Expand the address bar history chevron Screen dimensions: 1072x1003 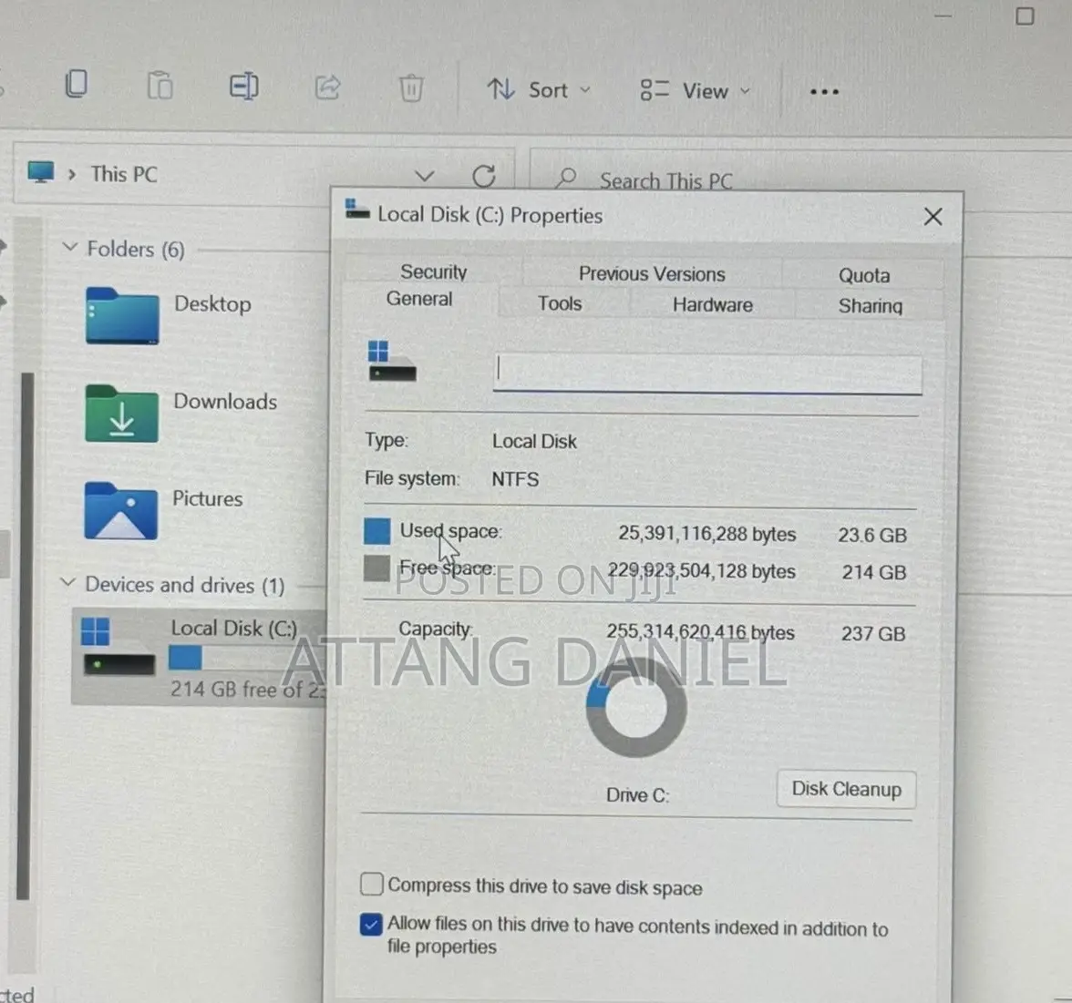pos(425,177)
